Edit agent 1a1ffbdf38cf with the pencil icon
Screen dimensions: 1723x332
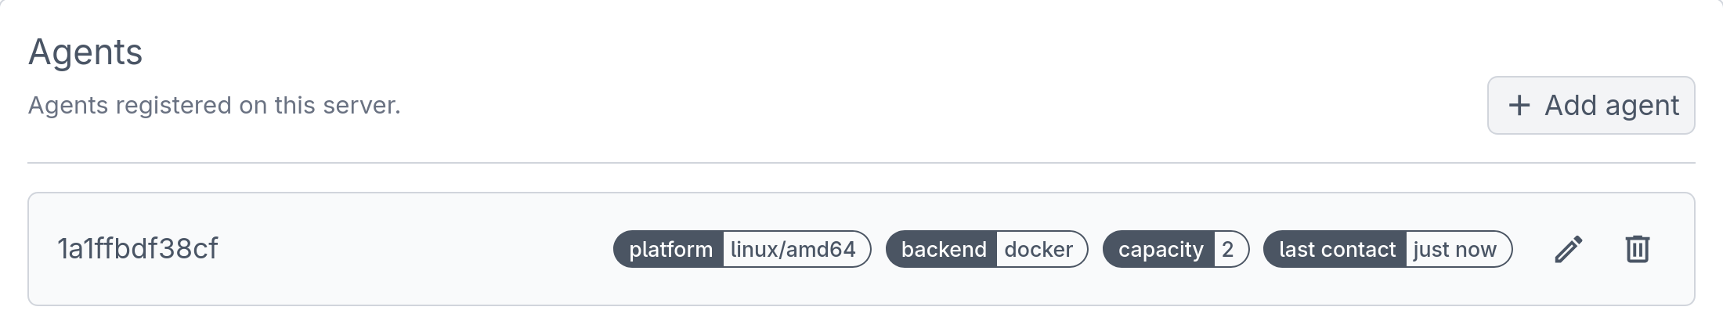click(1568, 249)
